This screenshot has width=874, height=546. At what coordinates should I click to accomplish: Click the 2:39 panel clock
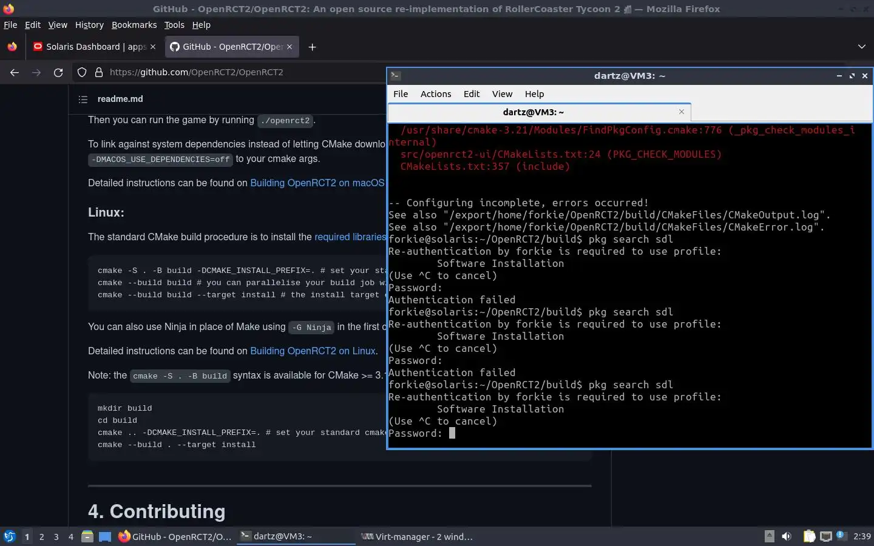[862, 536]
